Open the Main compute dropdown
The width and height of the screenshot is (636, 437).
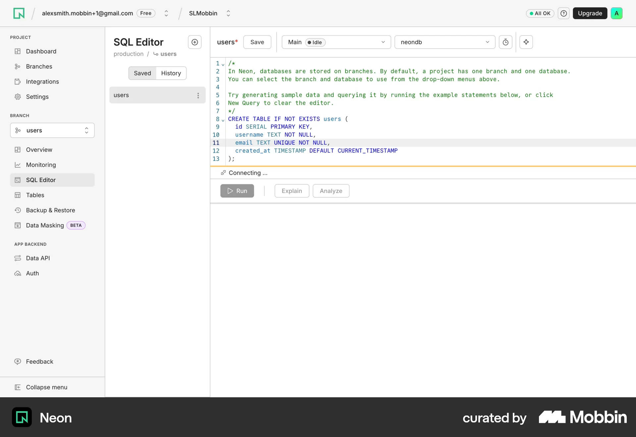click(x=336, y=42)
